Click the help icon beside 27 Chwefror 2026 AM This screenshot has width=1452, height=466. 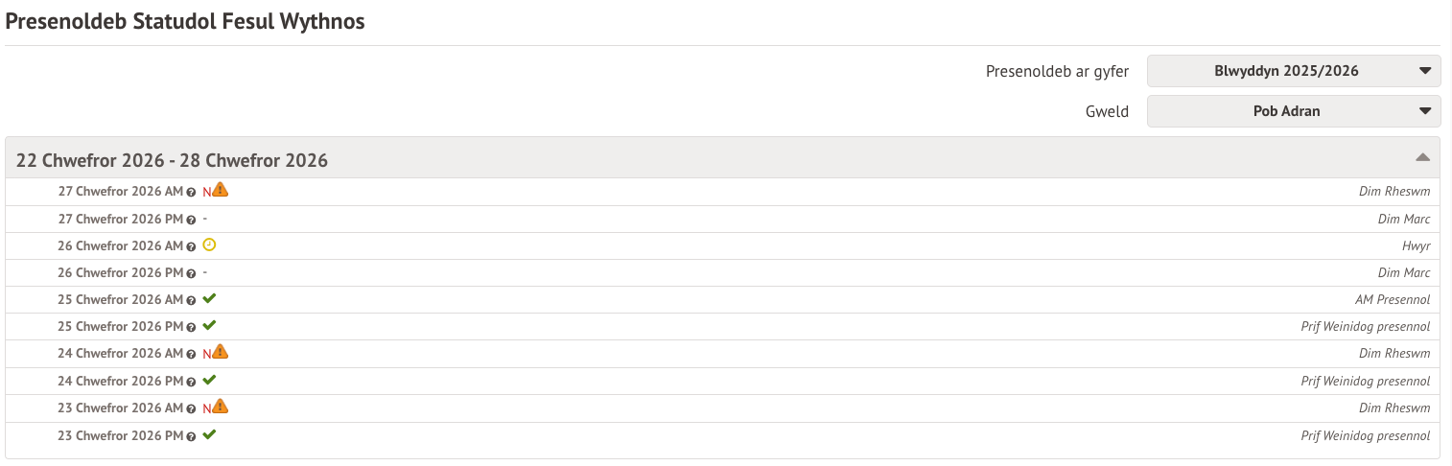click(x=192, y=192)
